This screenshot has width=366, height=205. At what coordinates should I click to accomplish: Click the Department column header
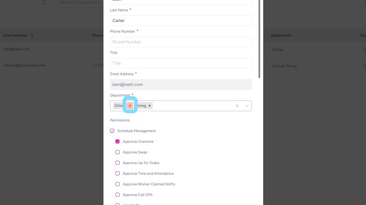281,35
